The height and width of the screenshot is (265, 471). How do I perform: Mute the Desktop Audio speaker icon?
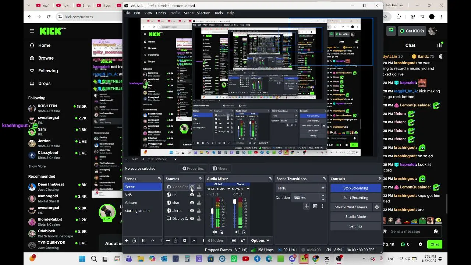[x=215, y=232]
